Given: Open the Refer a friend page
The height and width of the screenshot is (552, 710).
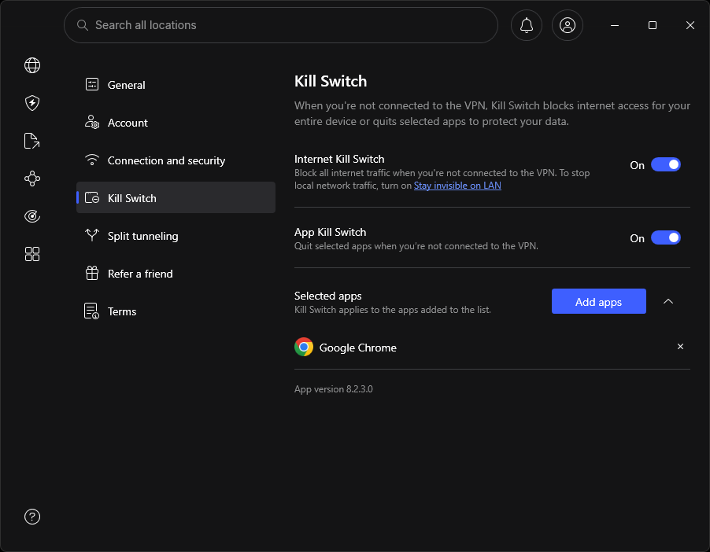Looking at the screenshot, I should pyautogui.click(x=176, y=274).
